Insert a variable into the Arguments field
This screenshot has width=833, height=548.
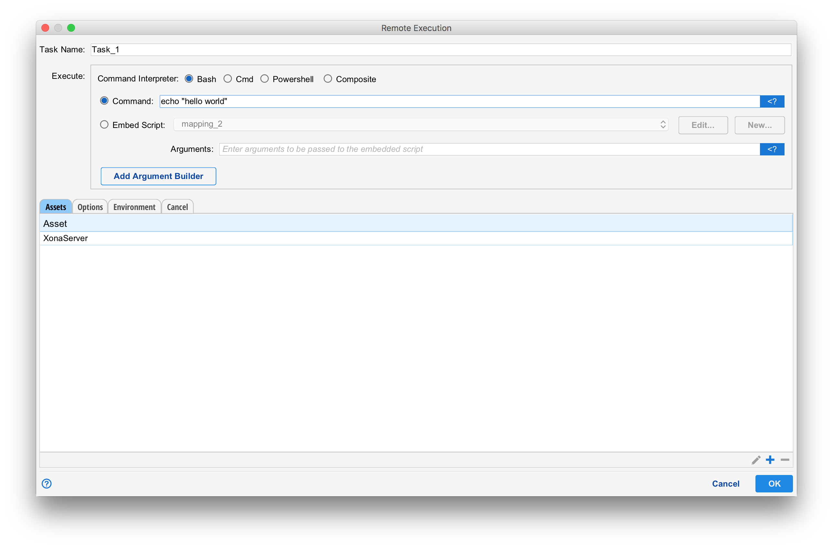(772, 149)
